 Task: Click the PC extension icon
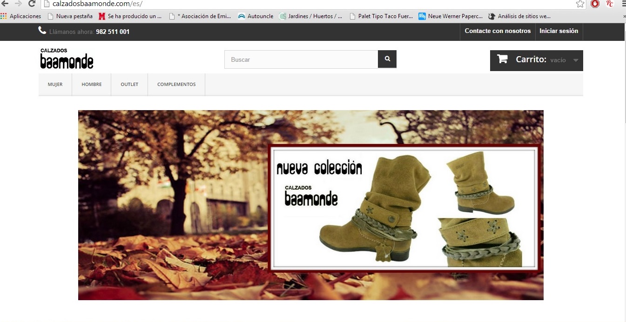(x=610, y=4)
